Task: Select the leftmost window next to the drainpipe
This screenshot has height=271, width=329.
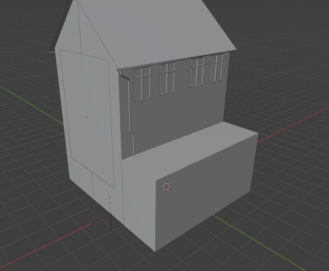Action: click(142, 84)
